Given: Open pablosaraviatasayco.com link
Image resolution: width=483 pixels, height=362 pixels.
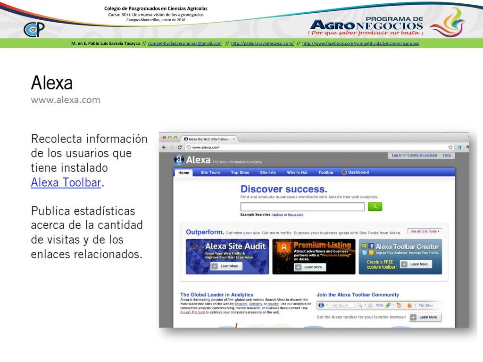Looking at the screenshot, I should (x=262, y=43).
